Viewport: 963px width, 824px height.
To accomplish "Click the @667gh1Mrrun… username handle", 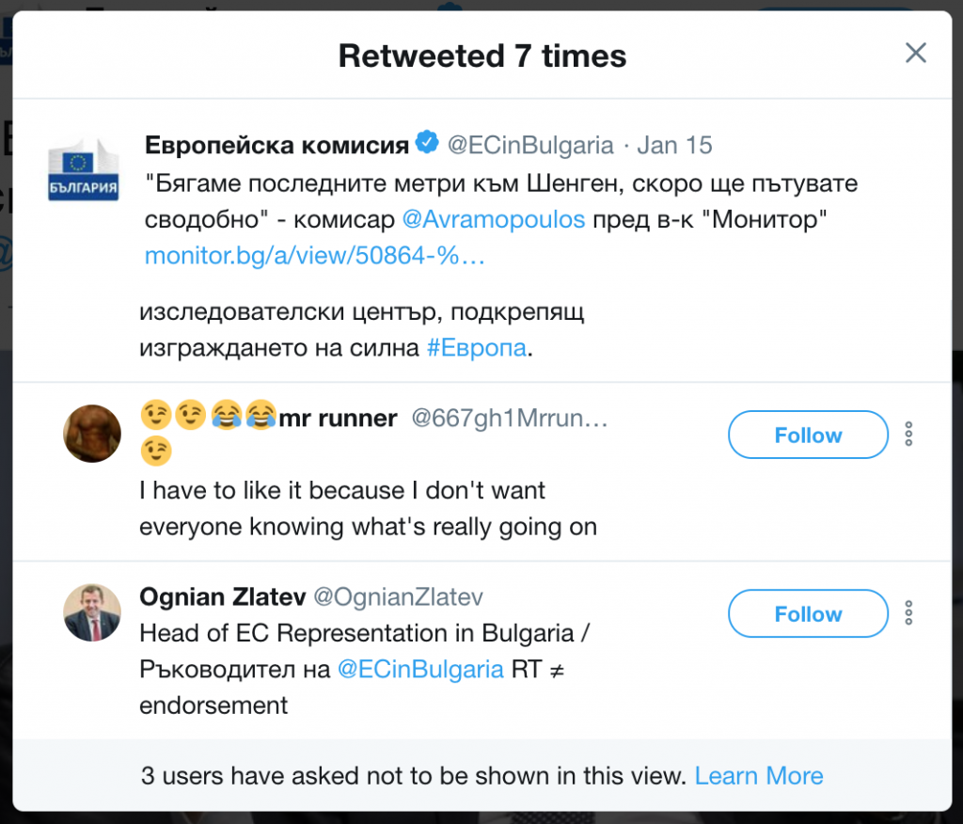I will pyautogui.click(x=510, y=419).
